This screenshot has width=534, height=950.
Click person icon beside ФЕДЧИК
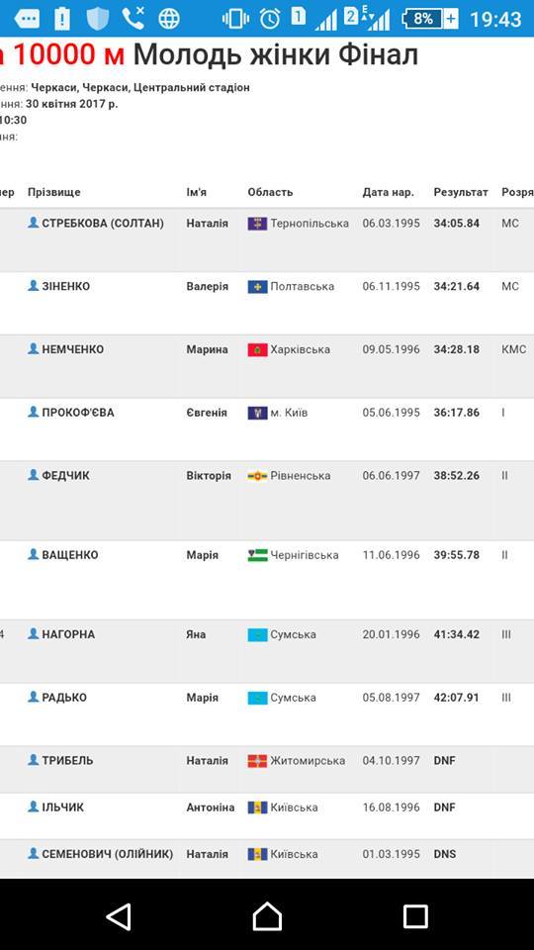34,475
